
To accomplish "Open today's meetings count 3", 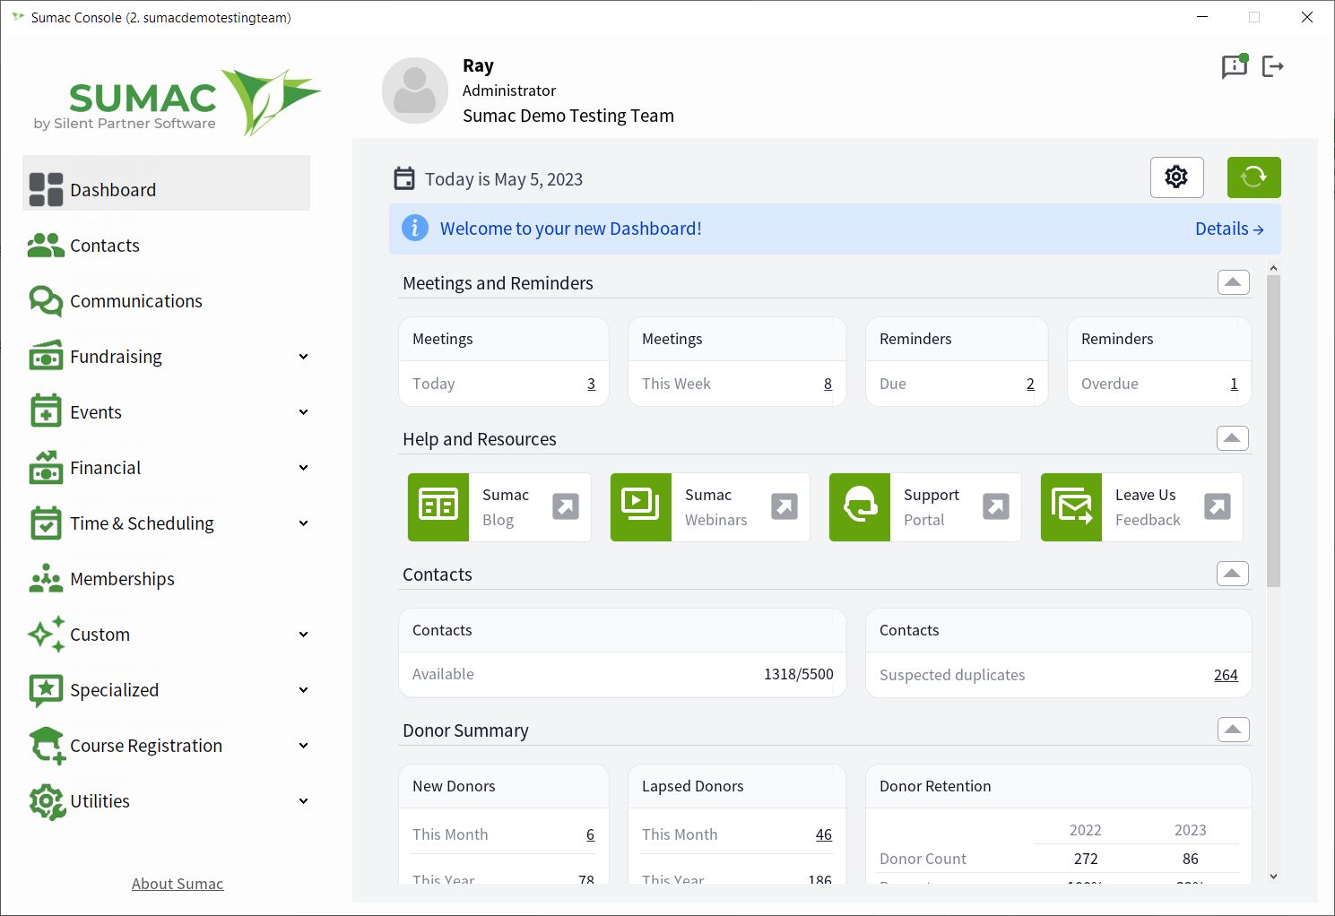I will [591, 384].
